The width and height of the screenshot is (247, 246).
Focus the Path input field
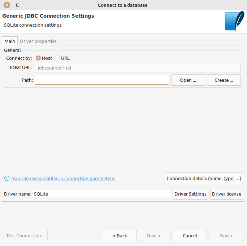tap(102, 80)
